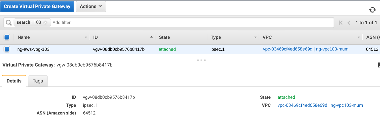Viewport: 380px width, 116px height.
Task: Select the Details tab
Action: [14, 81]
